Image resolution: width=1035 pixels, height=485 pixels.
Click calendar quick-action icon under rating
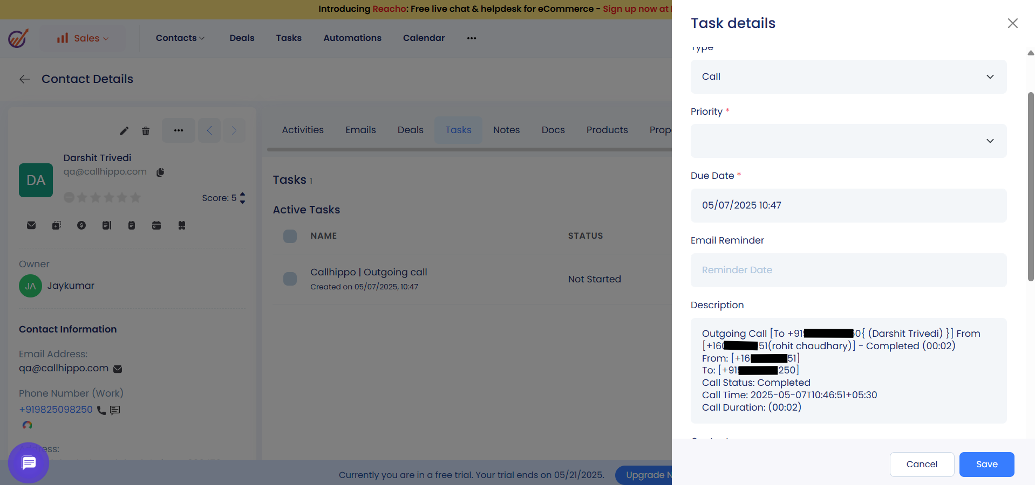point(156,225)
